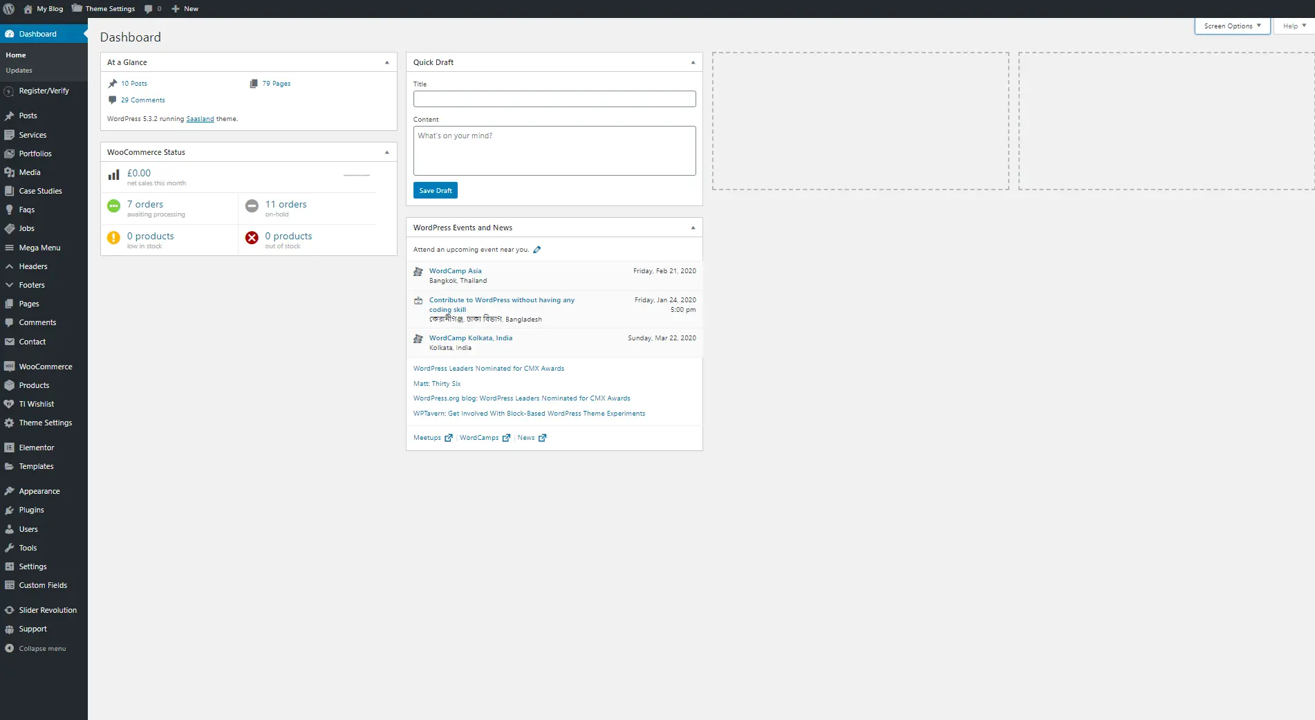Viewport: 1315px width, 720px height.
Task: Click the Products box icon
Action: tap(9, 385)
